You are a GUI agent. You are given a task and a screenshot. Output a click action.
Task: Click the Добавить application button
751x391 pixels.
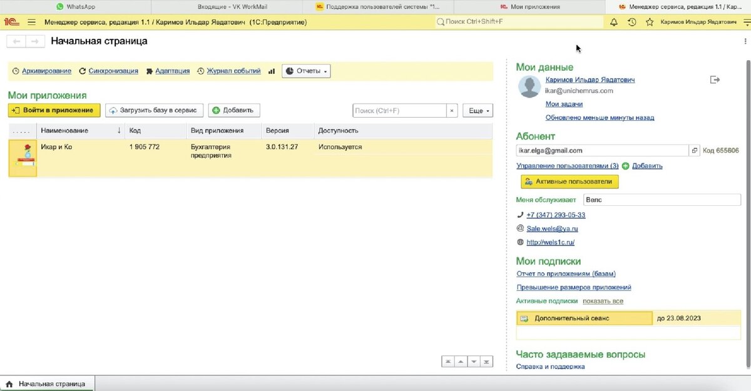[233, 110]
